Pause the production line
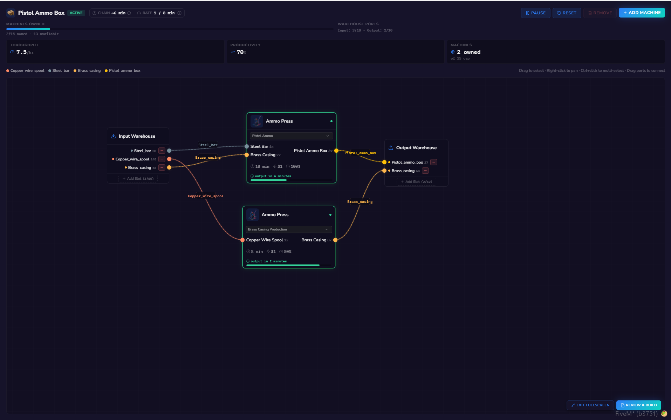The width and height of the screenshot is (671, 420). tap(536, 13)
